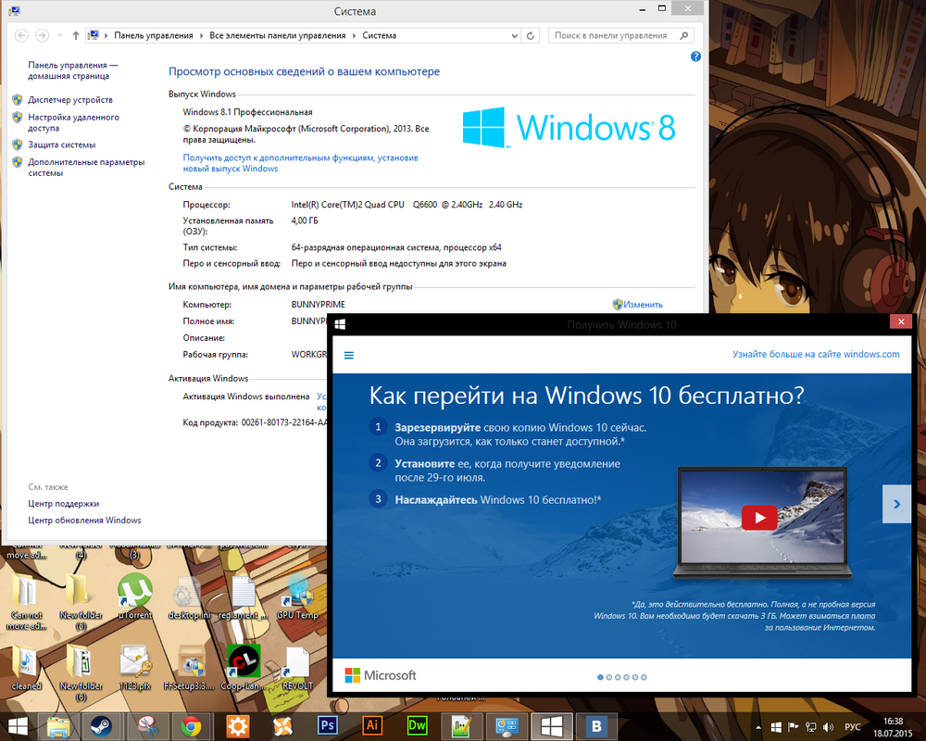Open "Диспетчер устройств" link in sidebar

point(70,100)
